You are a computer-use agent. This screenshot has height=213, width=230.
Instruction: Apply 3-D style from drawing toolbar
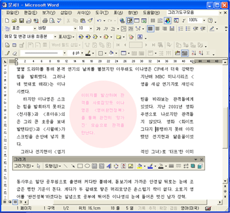(x=200, y=166)
